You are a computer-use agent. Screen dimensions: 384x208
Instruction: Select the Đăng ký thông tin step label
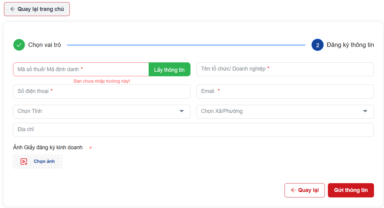tap(350, 45)
